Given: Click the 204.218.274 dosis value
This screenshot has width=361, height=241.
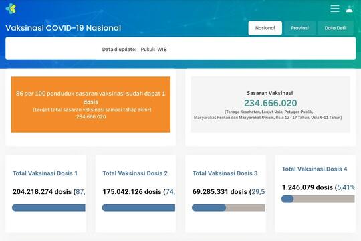Looking at the screenshot, I should click(42, 191).
